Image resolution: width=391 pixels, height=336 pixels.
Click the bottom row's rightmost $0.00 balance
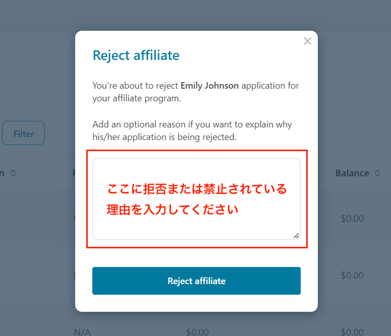pos(352,332)
